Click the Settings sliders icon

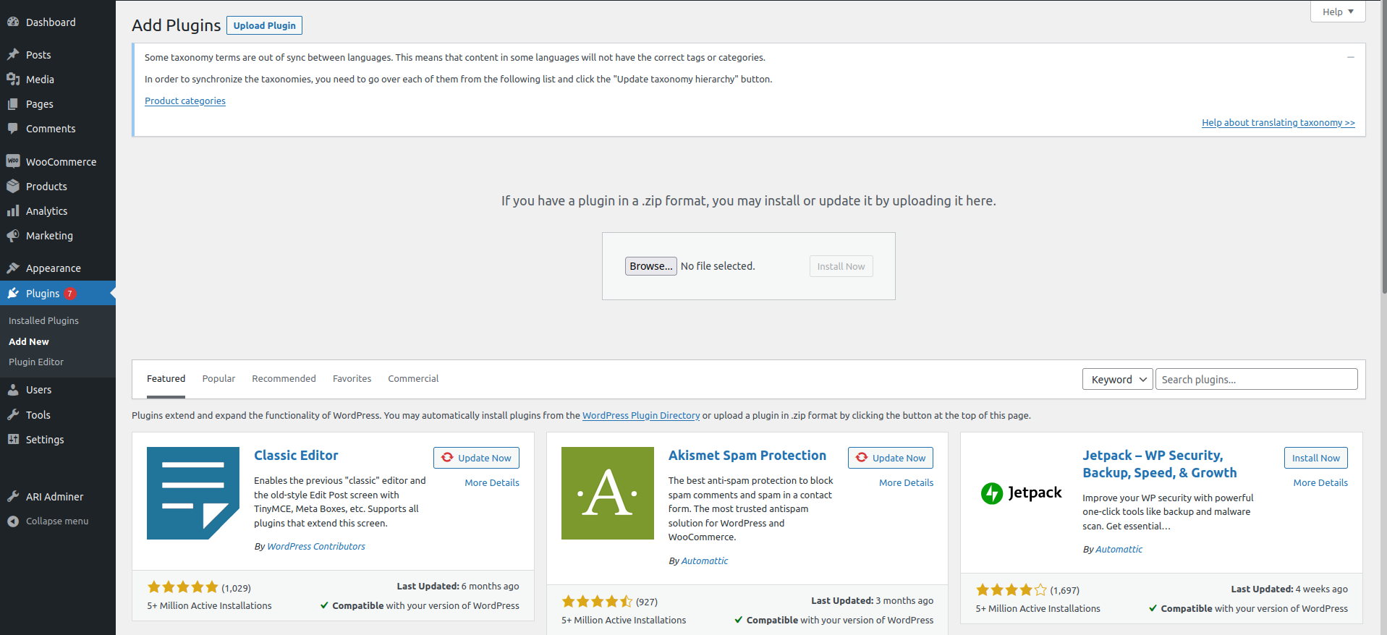(13, 439)
